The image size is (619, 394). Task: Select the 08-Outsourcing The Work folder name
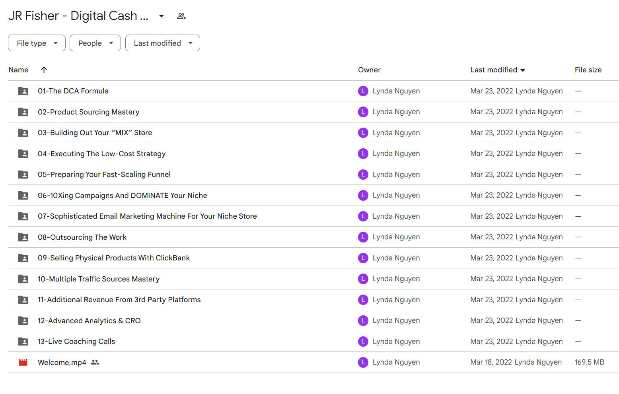coord(82,237)
